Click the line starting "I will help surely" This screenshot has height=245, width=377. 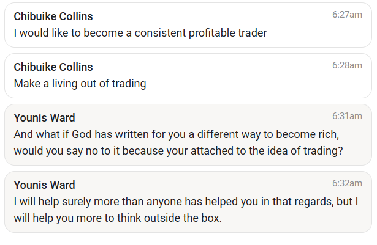186,201
